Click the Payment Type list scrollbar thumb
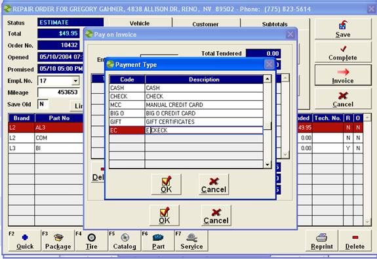This screenshot has height=259, width=377. coord(268,125)
